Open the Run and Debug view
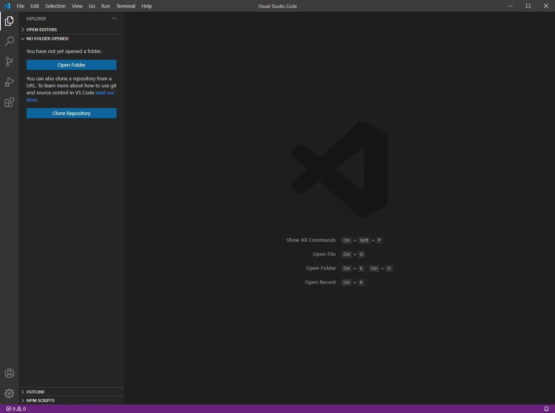Viewport: 555px width, 413px height. tap(9, 82)
